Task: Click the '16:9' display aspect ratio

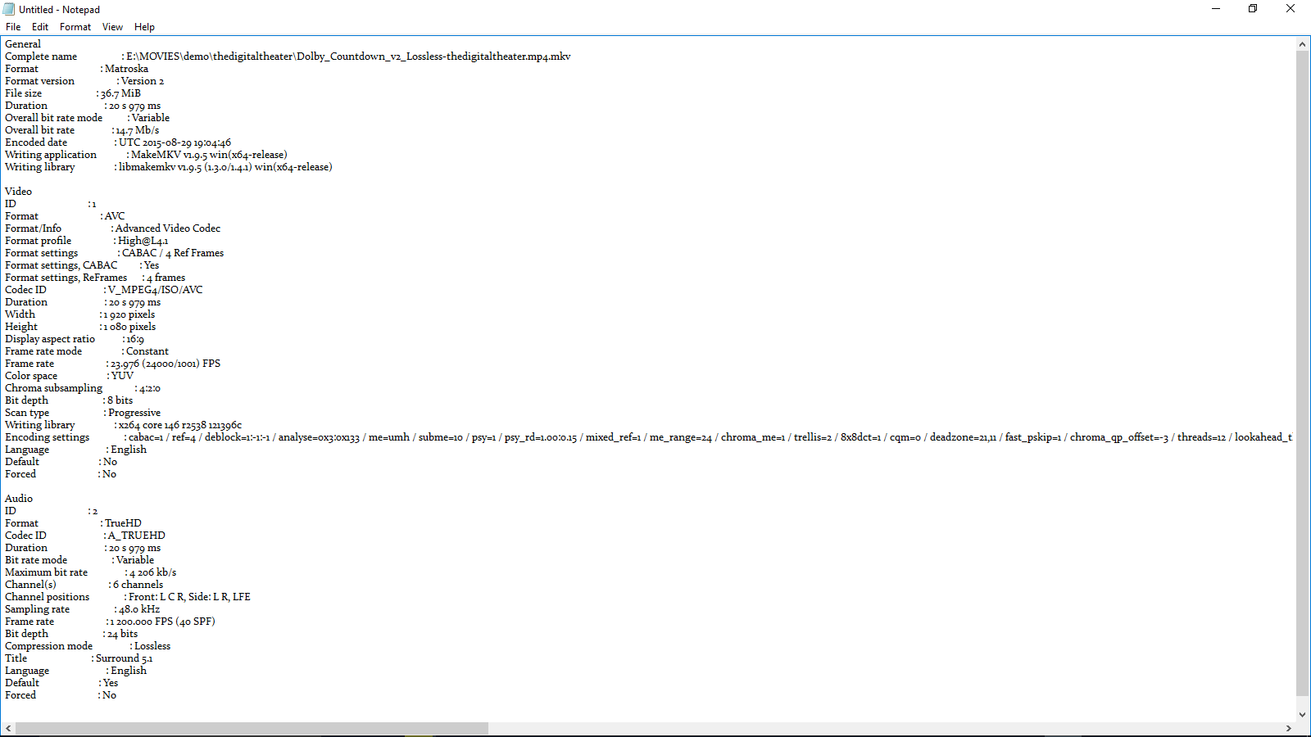Action: 135,339
